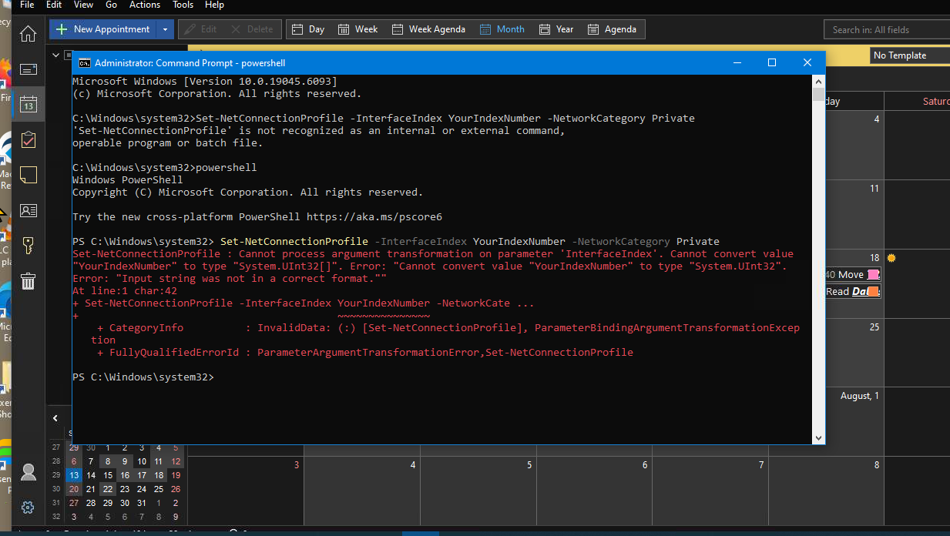Open the Tasks clipboard icon in the sidebar

[28, 139]
